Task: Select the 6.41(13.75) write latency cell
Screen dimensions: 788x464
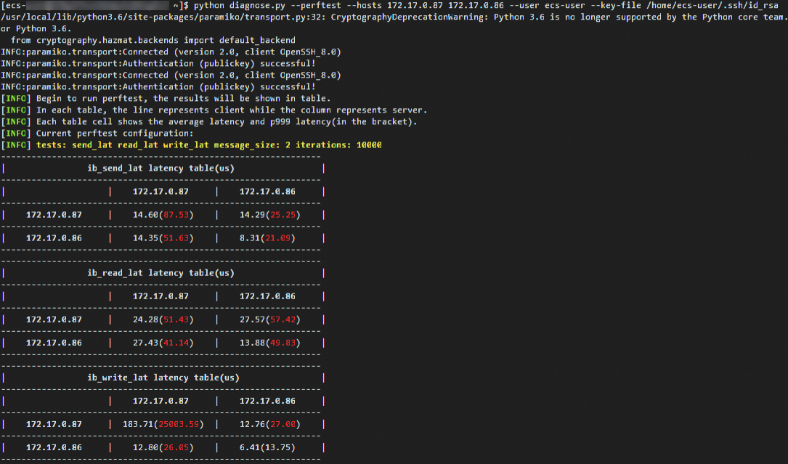Action: (269, 447)
